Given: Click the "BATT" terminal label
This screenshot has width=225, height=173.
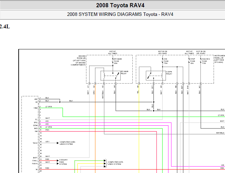Looking at the screenshot, I should point(35,158).
